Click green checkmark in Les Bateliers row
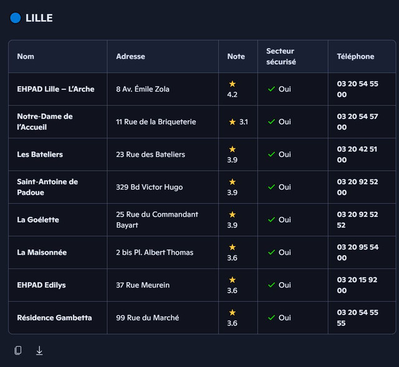 tap(272, 155)
